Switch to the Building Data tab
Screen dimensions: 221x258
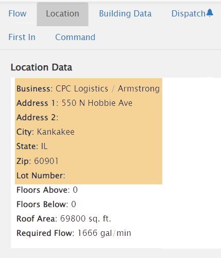point(125,13)
